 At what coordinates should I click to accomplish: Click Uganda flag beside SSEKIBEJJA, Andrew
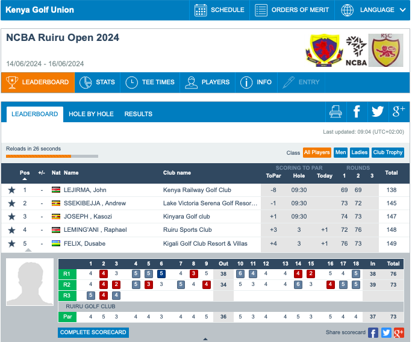(x=56, y=203)
